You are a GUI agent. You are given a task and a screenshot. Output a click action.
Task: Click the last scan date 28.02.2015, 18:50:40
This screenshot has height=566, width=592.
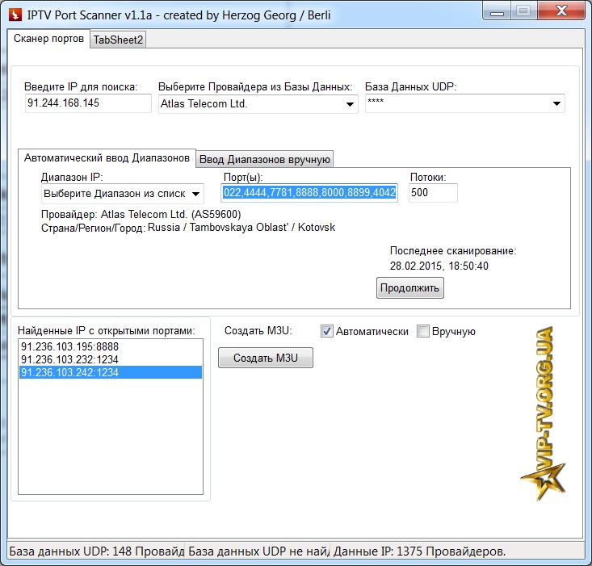tap(439, 266)
